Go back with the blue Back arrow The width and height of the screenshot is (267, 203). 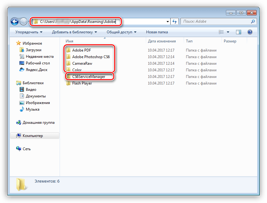[15, 22]
